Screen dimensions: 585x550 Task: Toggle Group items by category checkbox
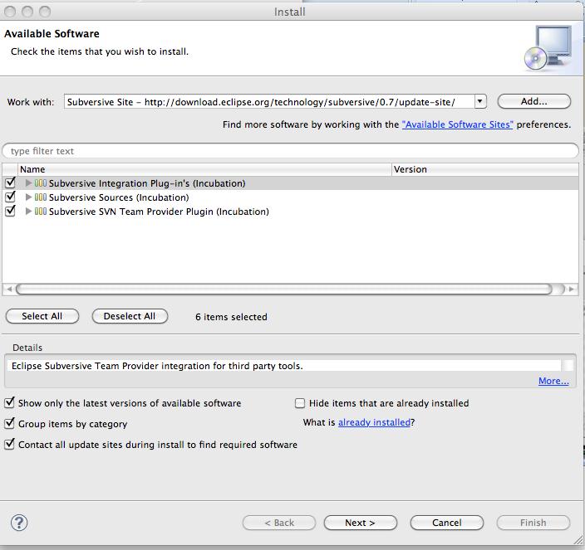click(x=10, y=423)
